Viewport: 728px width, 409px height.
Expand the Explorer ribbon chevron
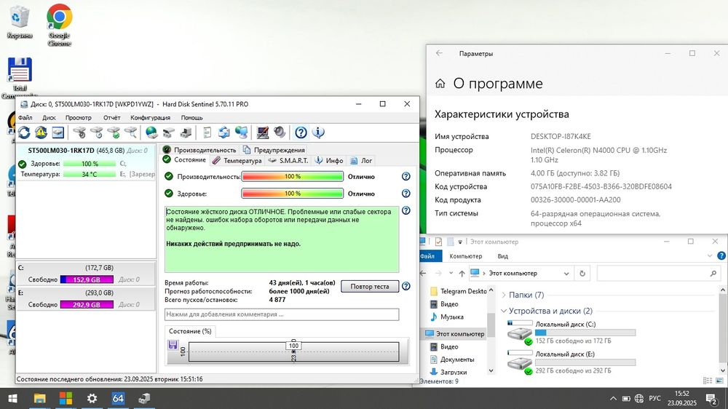pyautogui.click(x=709, y=255)
